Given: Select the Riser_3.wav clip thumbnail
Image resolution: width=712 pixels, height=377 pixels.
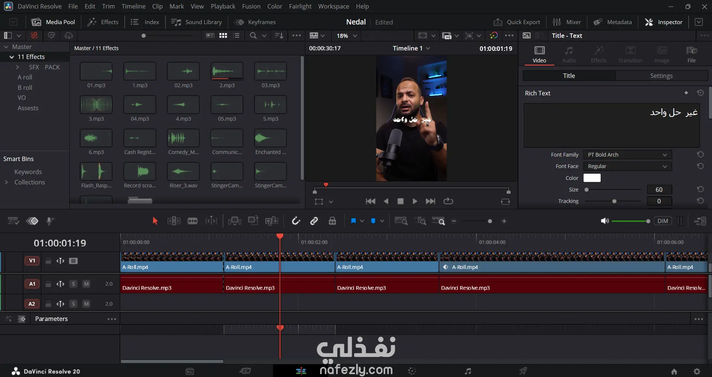Looking at the screenshot, I should pyautogui.click(x=183, y=172).
